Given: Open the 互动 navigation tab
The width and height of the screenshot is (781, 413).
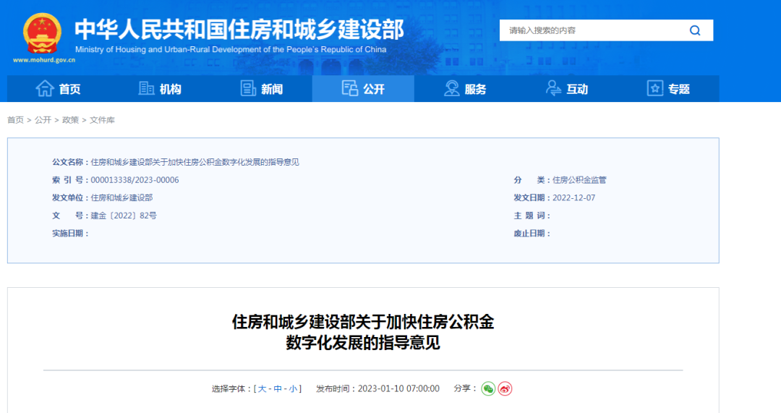Looking at the screenshot, I should [567, 89].
